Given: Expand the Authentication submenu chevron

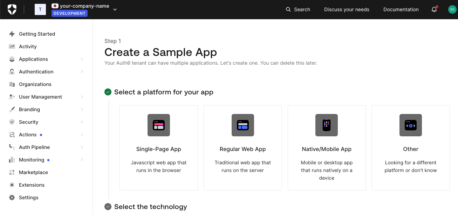Looking at the screenshot, I should tap(82, 72).
